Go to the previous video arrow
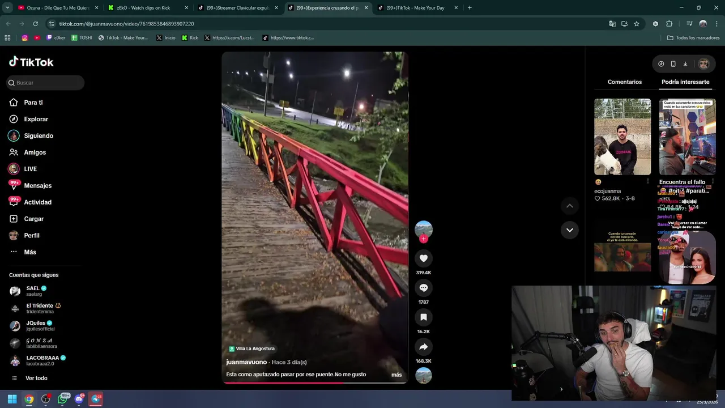 569,206
